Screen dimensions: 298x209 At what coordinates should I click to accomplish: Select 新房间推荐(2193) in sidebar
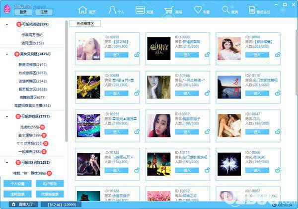[x=32, y=65]
